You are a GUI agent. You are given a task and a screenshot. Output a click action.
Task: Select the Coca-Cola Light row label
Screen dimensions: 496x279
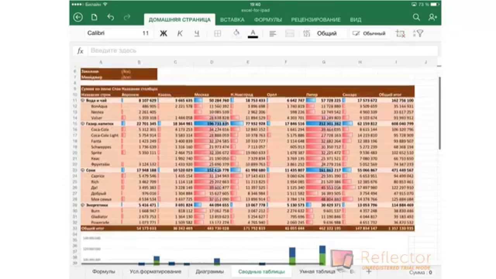[x=105, y=135]
